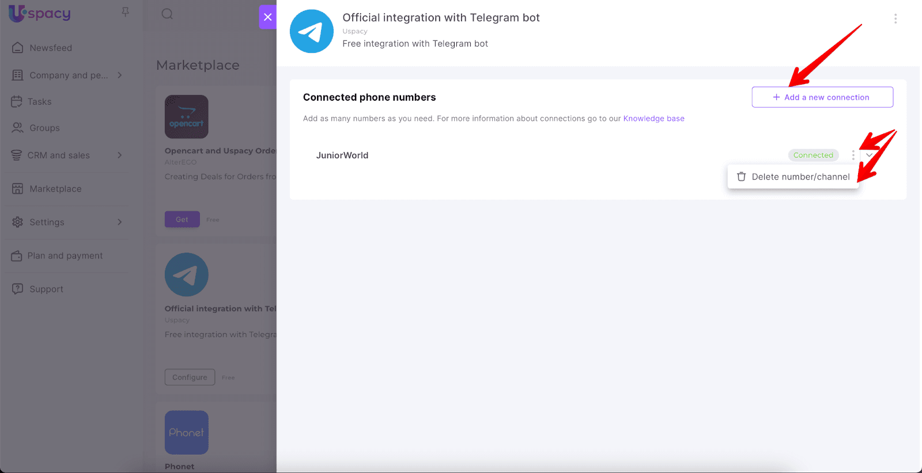Click the Configure button for Telegram
The width and height of the screenshot is (922, 473).
coord(190,377)
